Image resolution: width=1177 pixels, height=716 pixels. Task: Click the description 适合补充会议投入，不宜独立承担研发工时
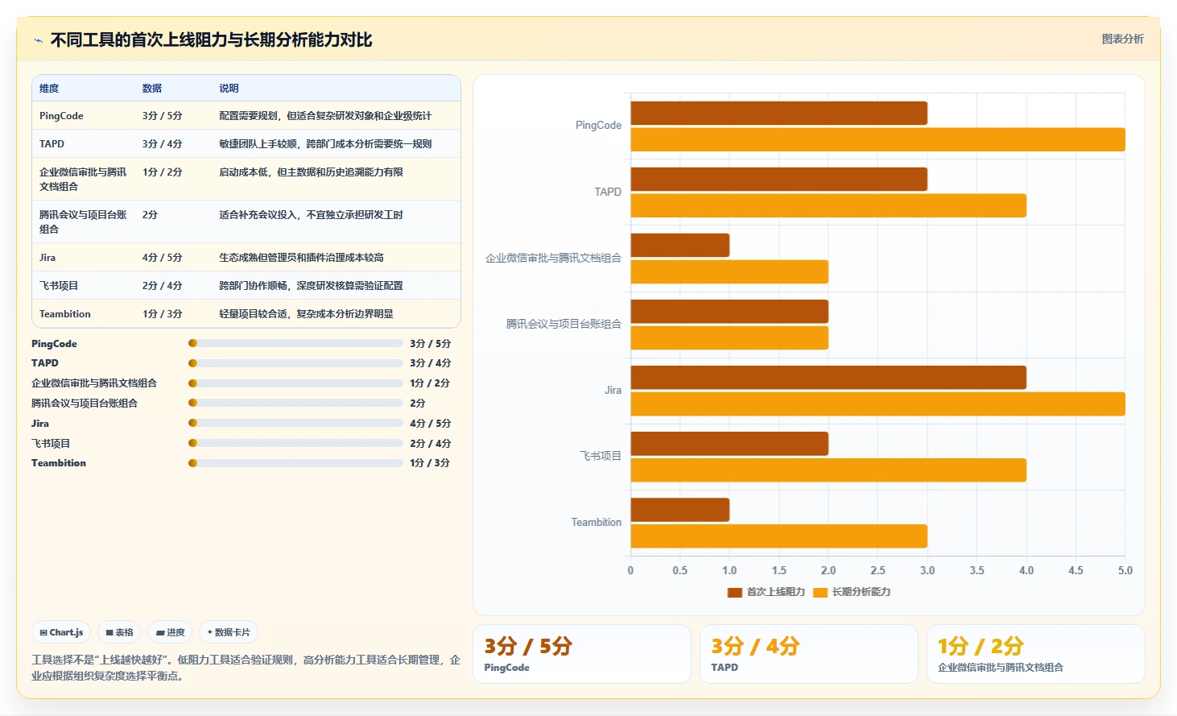click(x=311, y=215)
